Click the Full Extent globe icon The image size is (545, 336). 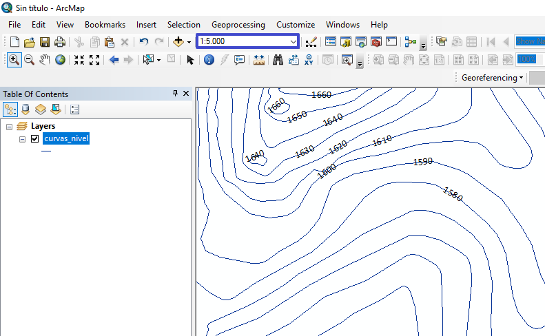(x=61, y=60)
